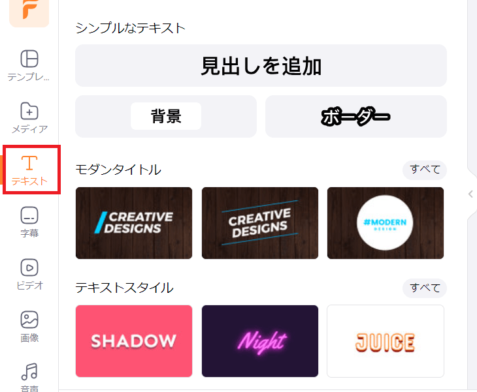This screenshot has width=477, height=392.
Task: Choose the #MODERN circle title
Action: [x=386, y=223]
